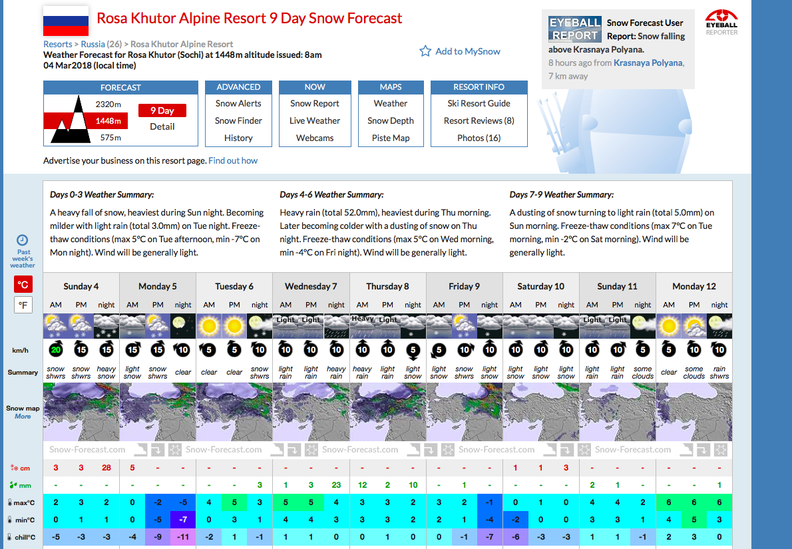Click the Add to MySnow star icon
The image size is (792, 549).
point(425,51)
